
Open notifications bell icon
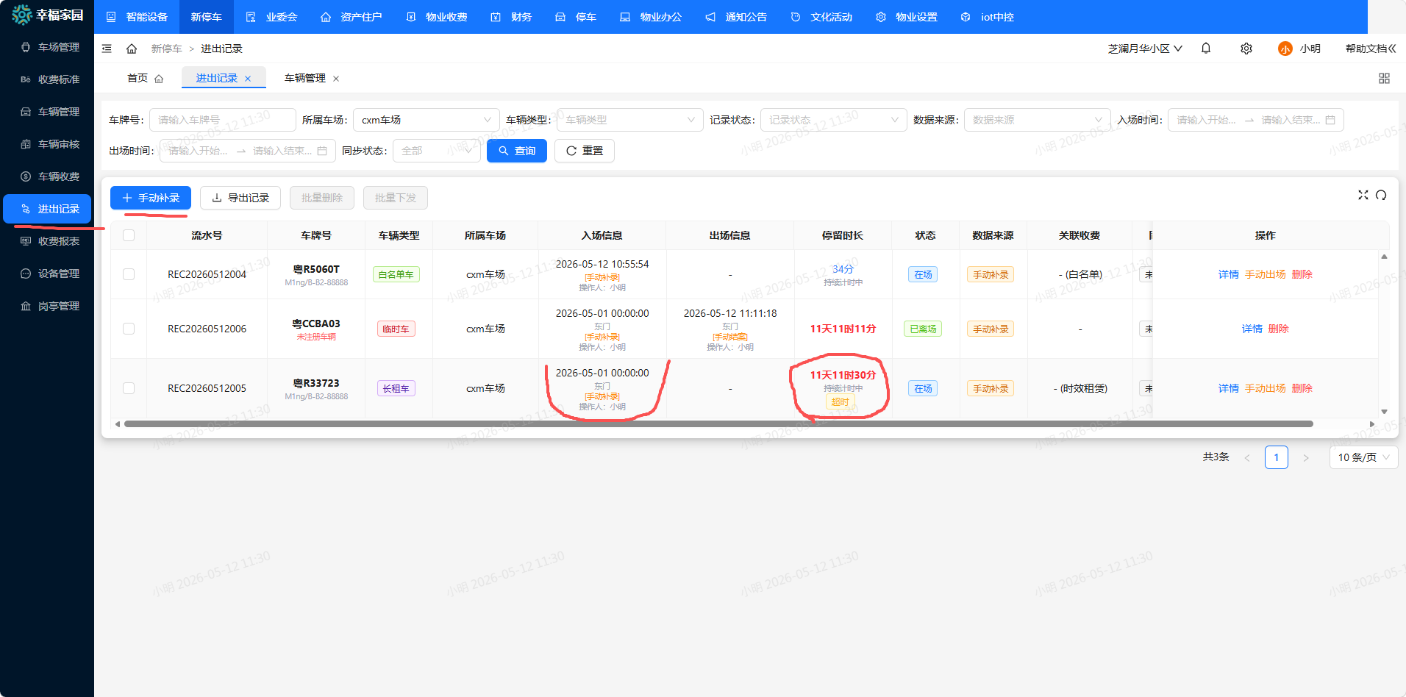pyautogui.click(x=1206, y=49)
